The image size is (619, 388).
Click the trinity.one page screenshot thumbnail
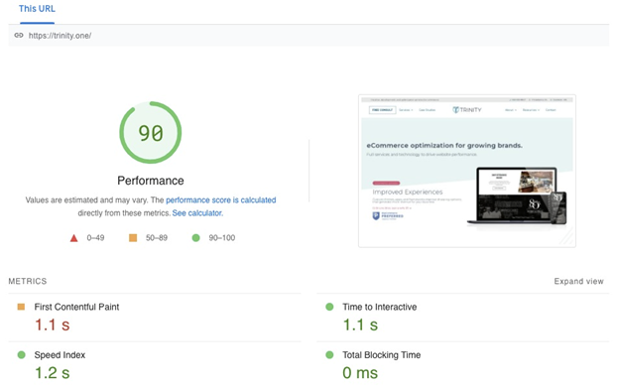467,171
